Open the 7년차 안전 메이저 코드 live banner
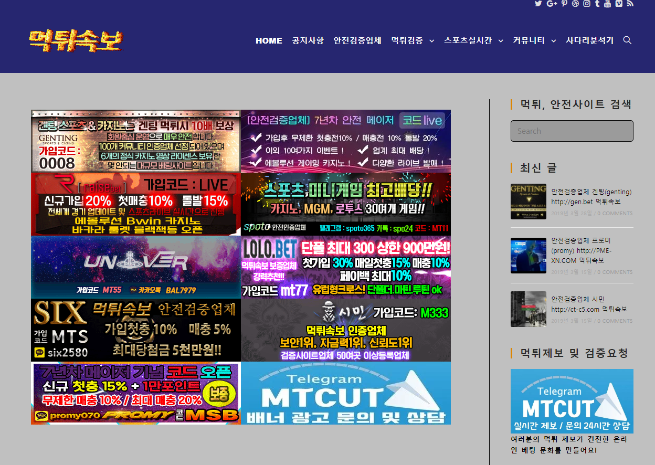655x465 pixels. point(346,141)
